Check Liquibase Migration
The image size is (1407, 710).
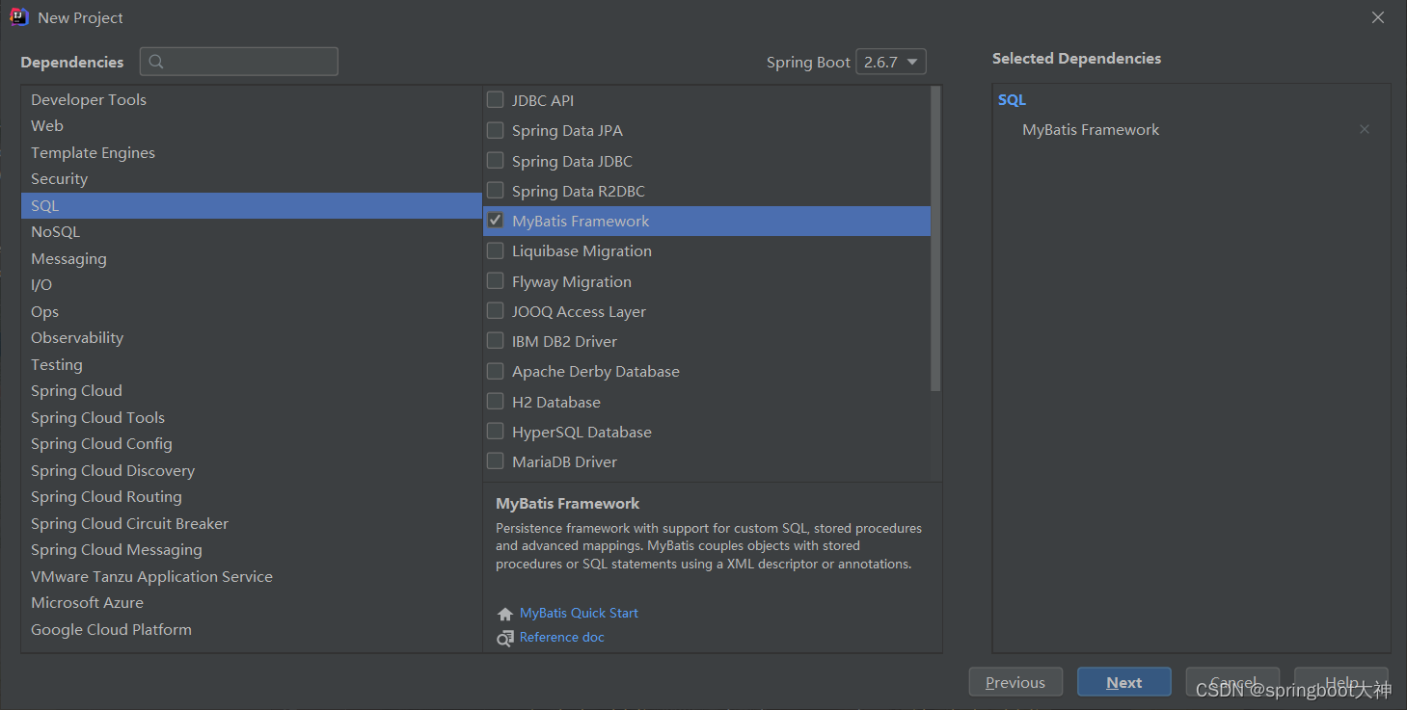[495, 250]
